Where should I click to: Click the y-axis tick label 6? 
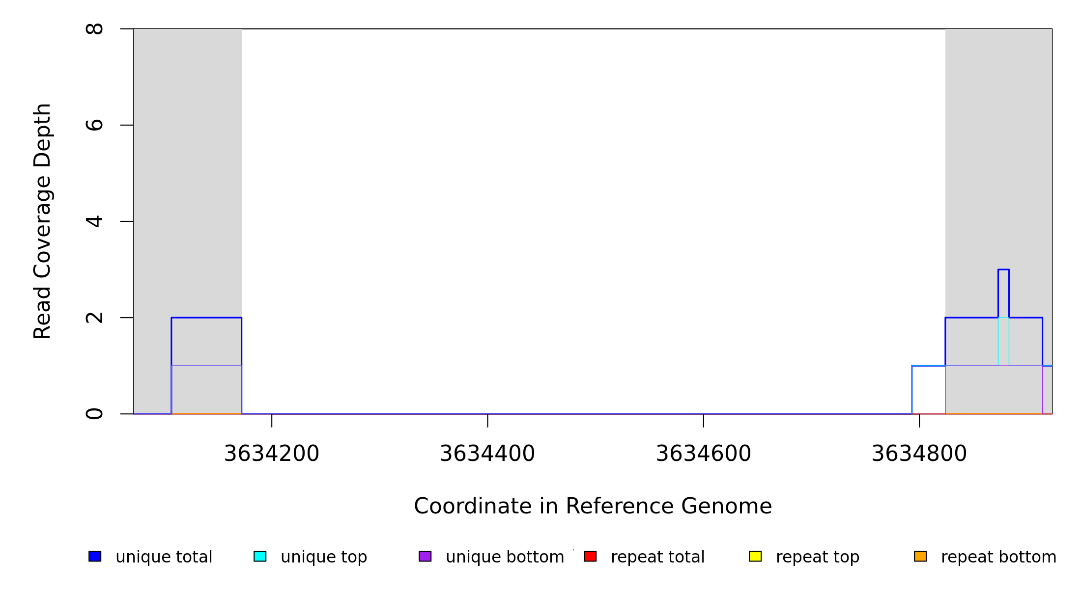[94, 125]
